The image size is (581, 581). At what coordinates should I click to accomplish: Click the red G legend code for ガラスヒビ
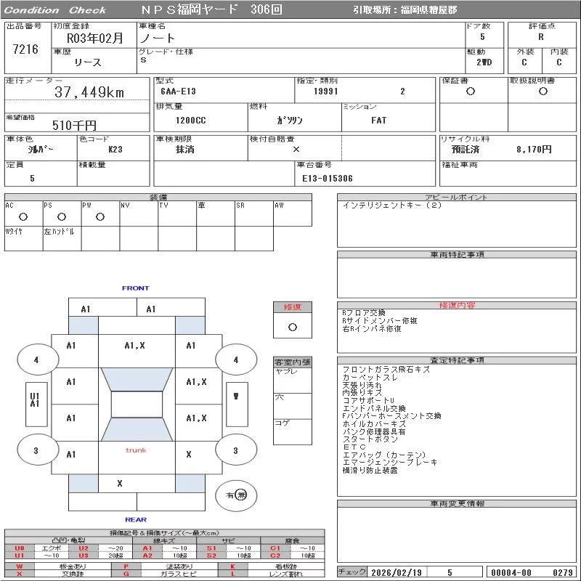click(x=126, y=574)
